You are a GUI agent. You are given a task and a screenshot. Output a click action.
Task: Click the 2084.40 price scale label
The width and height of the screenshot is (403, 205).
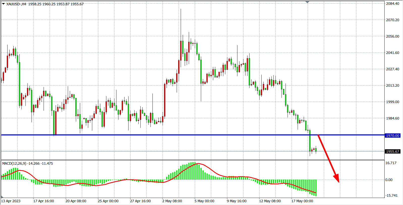pyautogui.click(x=393, y=4)
